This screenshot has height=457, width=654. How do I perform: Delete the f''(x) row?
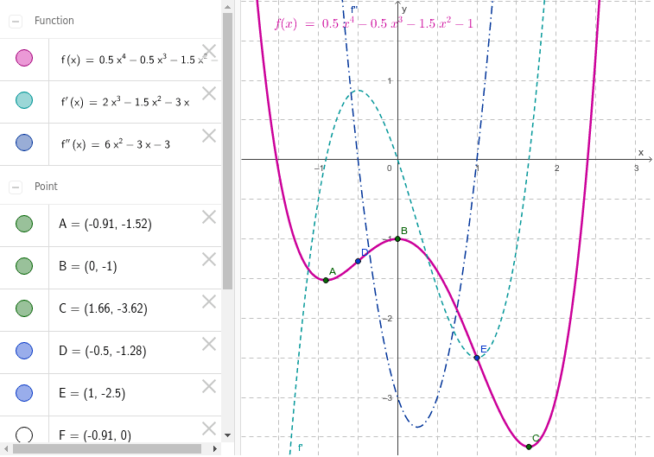tap(209, 136)
